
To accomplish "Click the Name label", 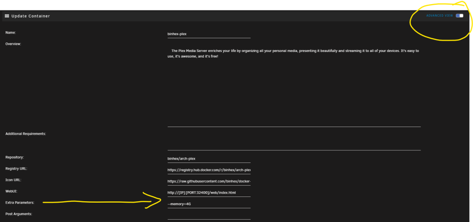I will pos(10,33).
